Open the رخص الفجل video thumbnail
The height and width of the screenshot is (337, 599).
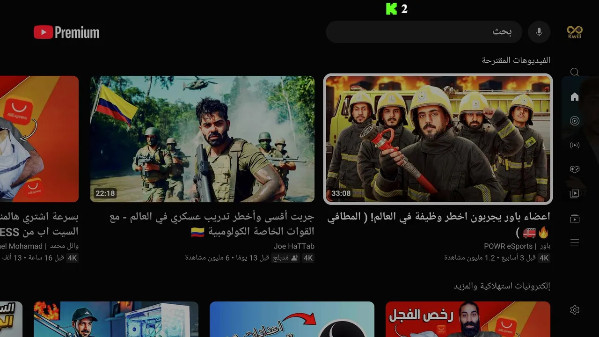point(468,319)
